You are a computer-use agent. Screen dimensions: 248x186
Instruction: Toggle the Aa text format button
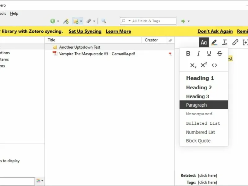click(204, 42)
